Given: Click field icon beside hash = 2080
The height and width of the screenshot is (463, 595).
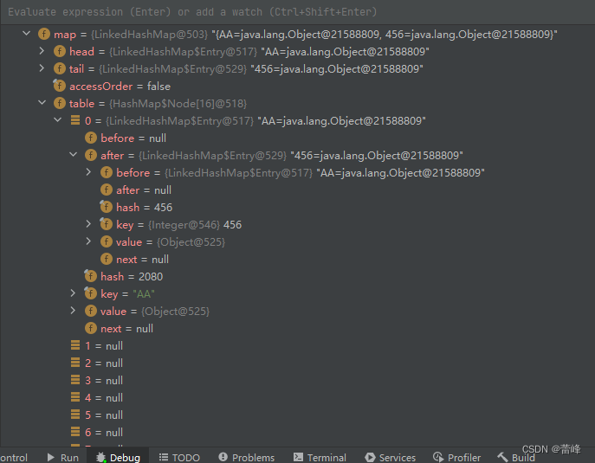Looking at the screenshot, I should click(x=90, y=276).
